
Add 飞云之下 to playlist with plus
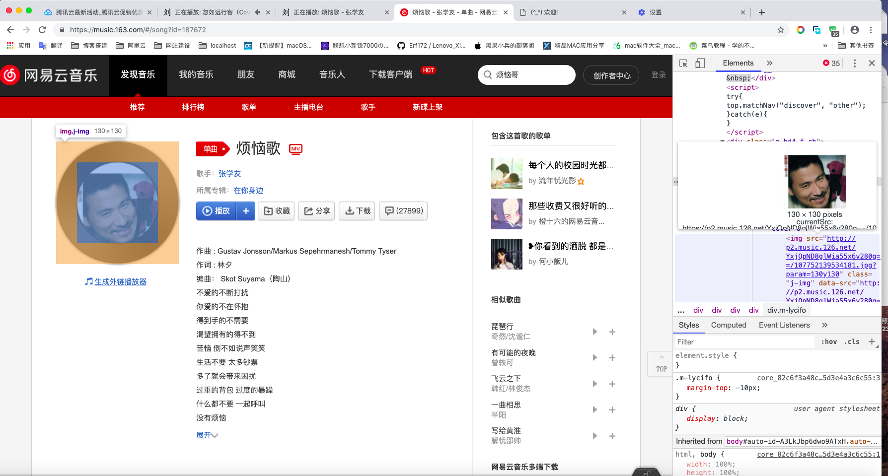point(612,384)
